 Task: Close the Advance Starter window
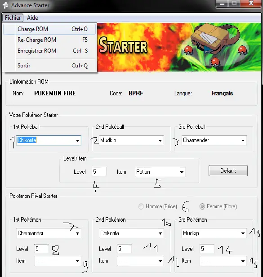[x=251, y=3]
